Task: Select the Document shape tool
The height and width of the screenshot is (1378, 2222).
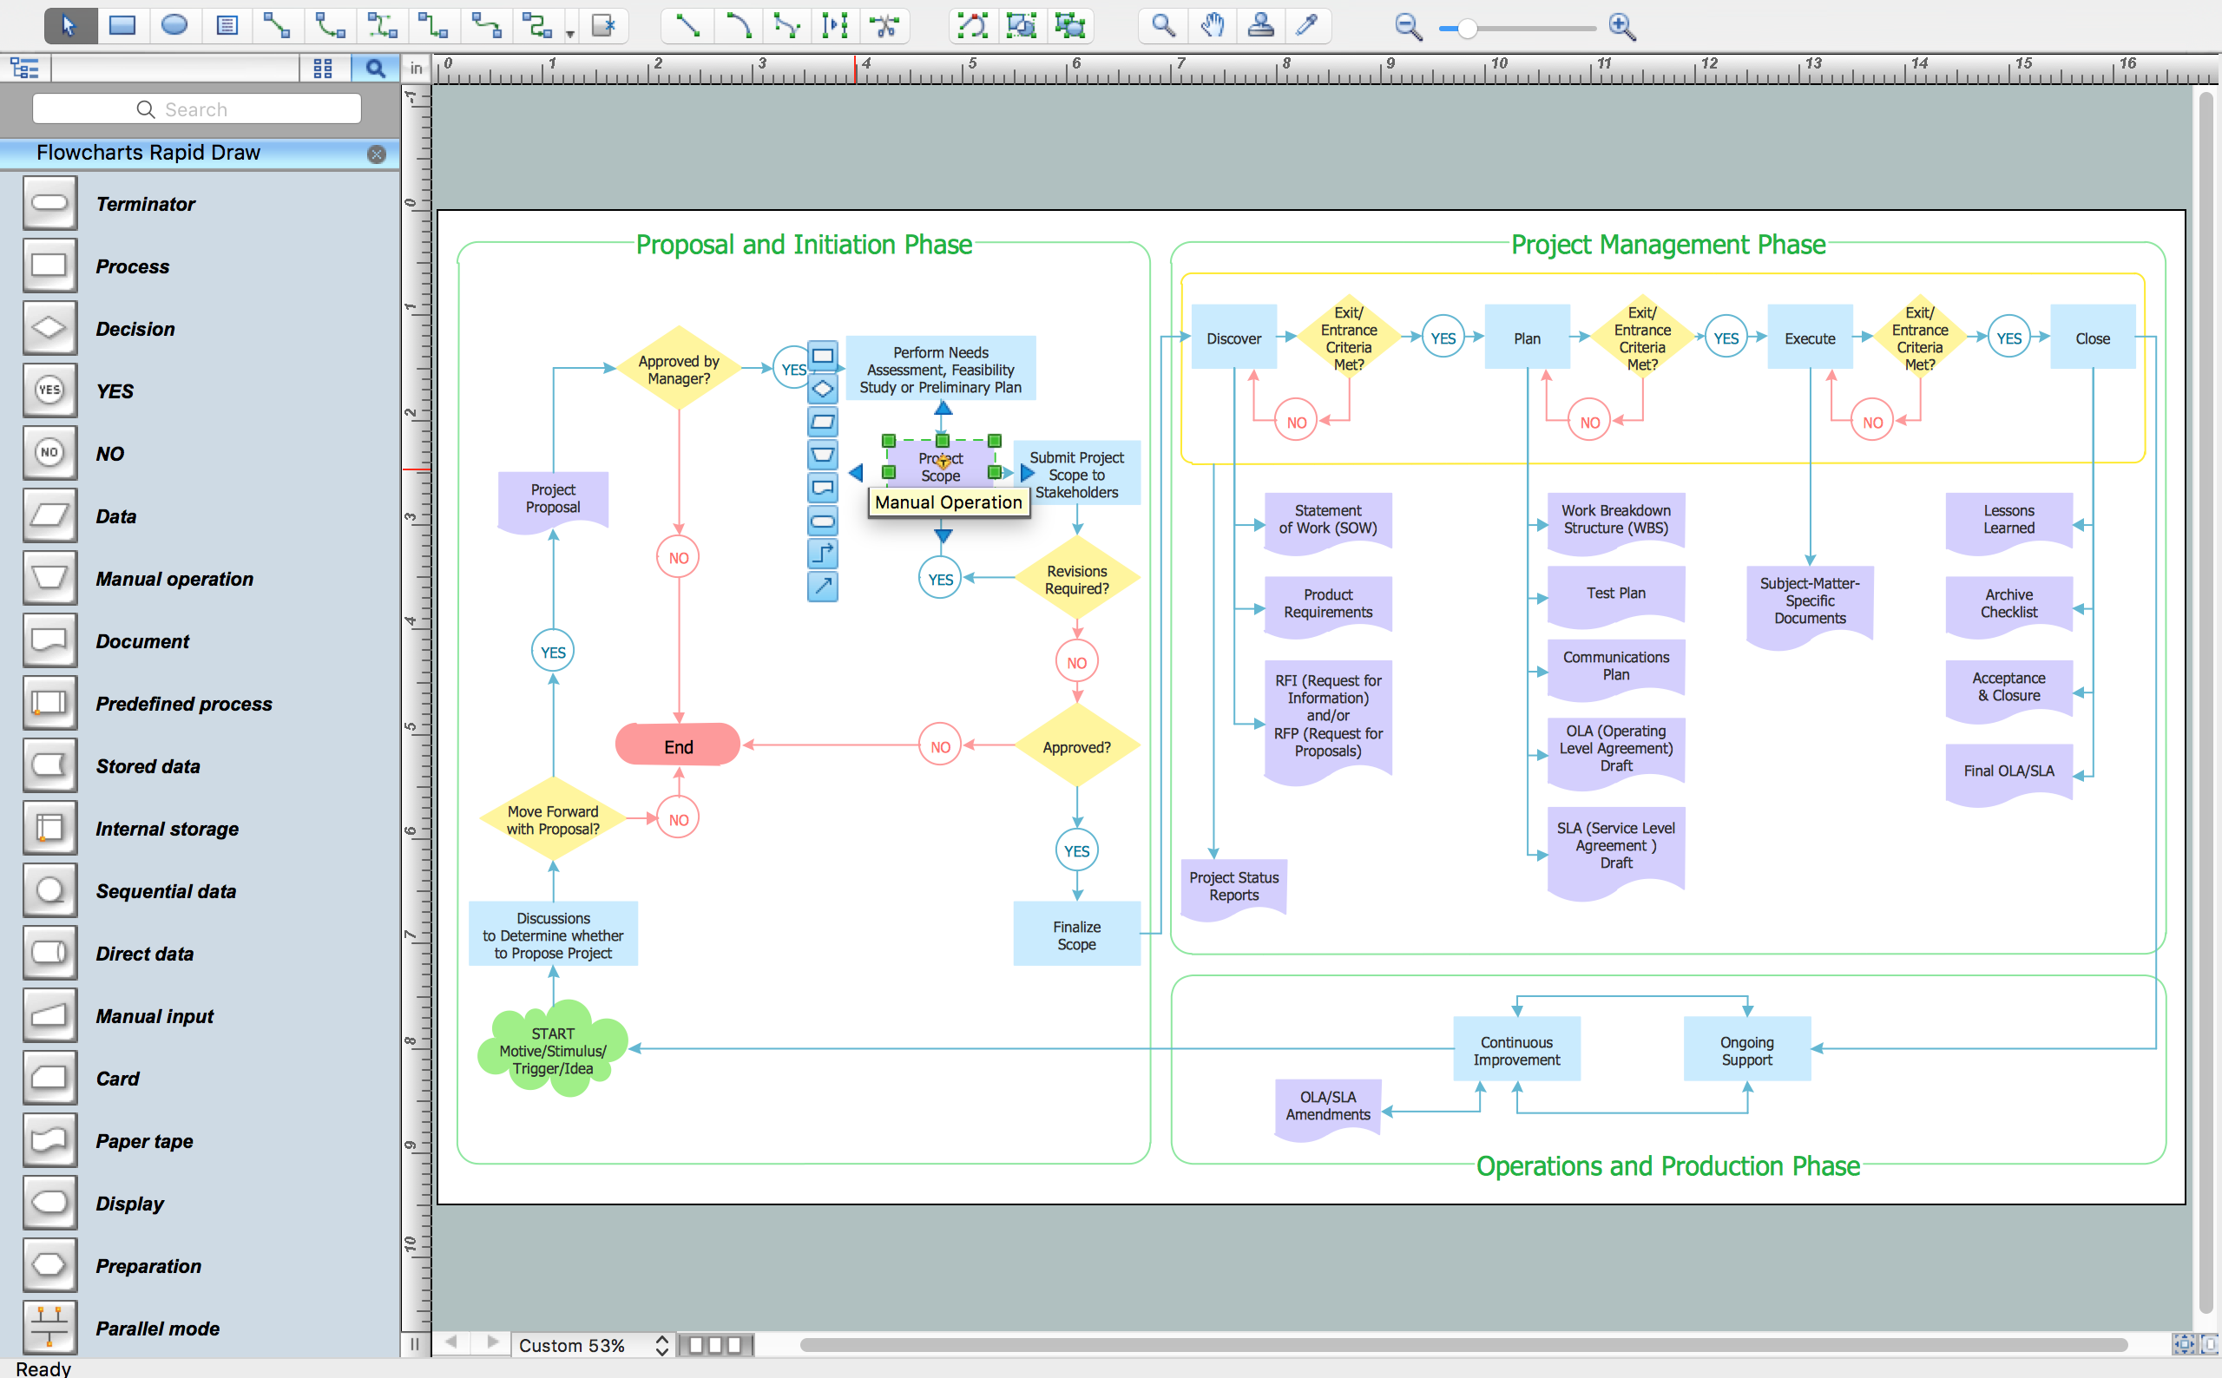Action: click(x=46, y=641)
